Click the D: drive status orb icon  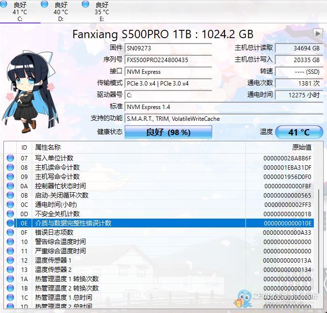[x=45, y=4]
